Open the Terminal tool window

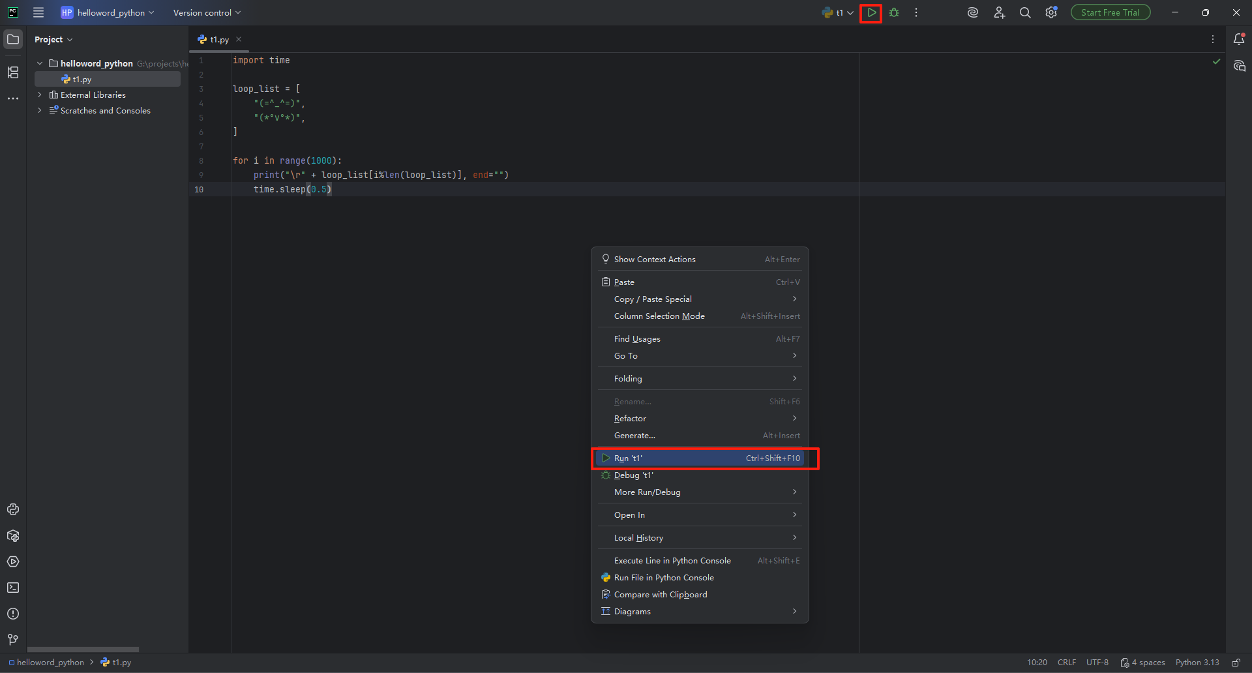pos(13,588)
